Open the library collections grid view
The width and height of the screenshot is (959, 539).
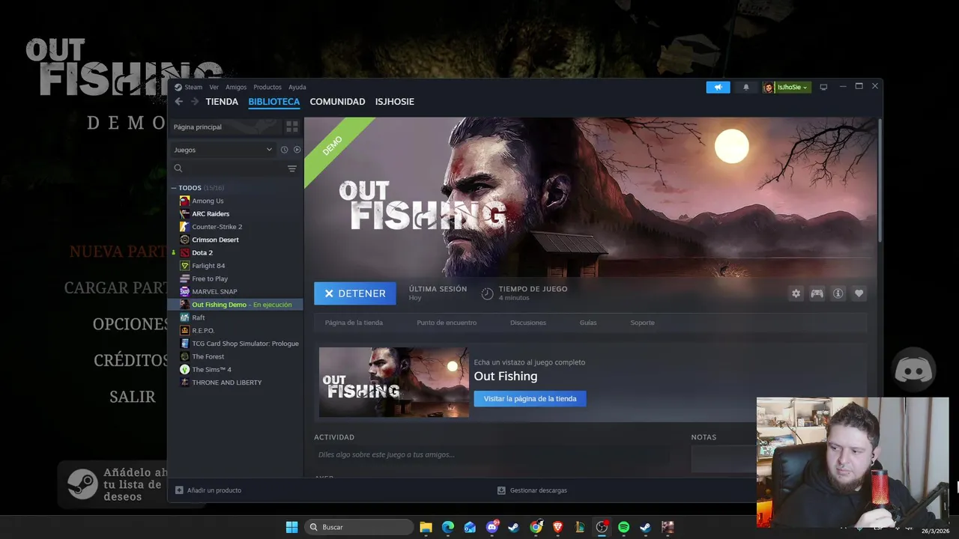tap(292, 127)
